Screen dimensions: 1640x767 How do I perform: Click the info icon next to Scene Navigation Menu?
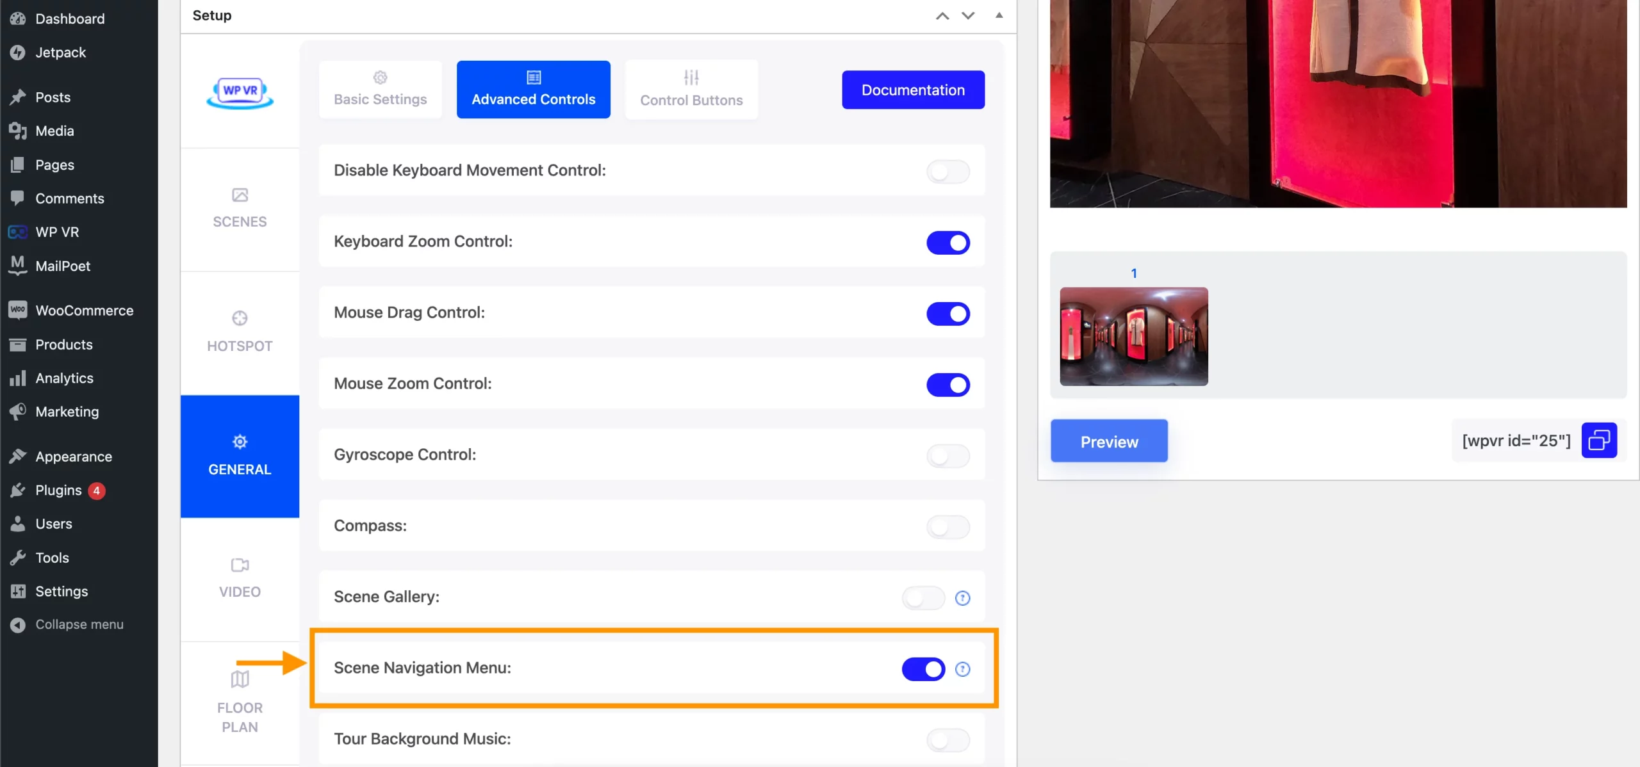click(x=963, y=669)
